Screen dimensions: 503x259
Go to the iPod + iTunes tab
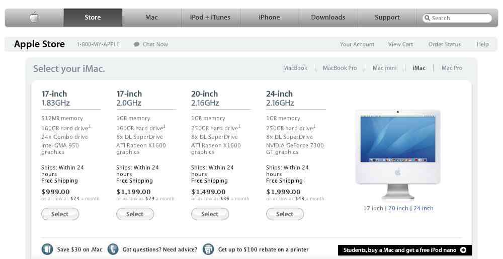(210, 17)
